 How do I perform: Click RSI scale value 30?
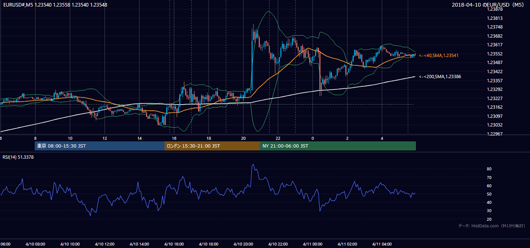point(489,211)
